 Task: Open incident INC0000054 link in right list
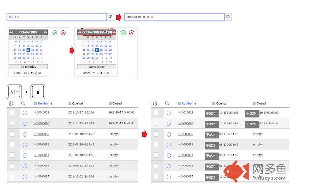pos(185,177)
